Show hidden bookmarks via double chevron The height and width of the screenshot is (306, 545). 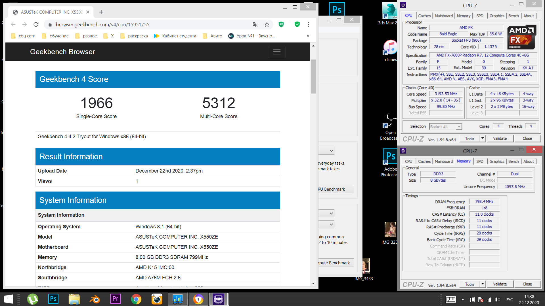tap(308, 36)
